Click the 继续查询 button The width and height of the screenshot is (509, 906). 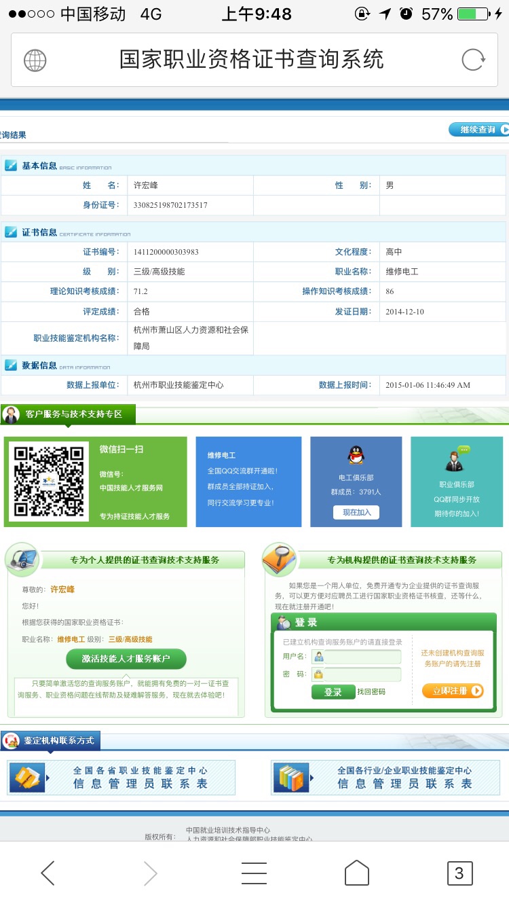pos(478,129)
